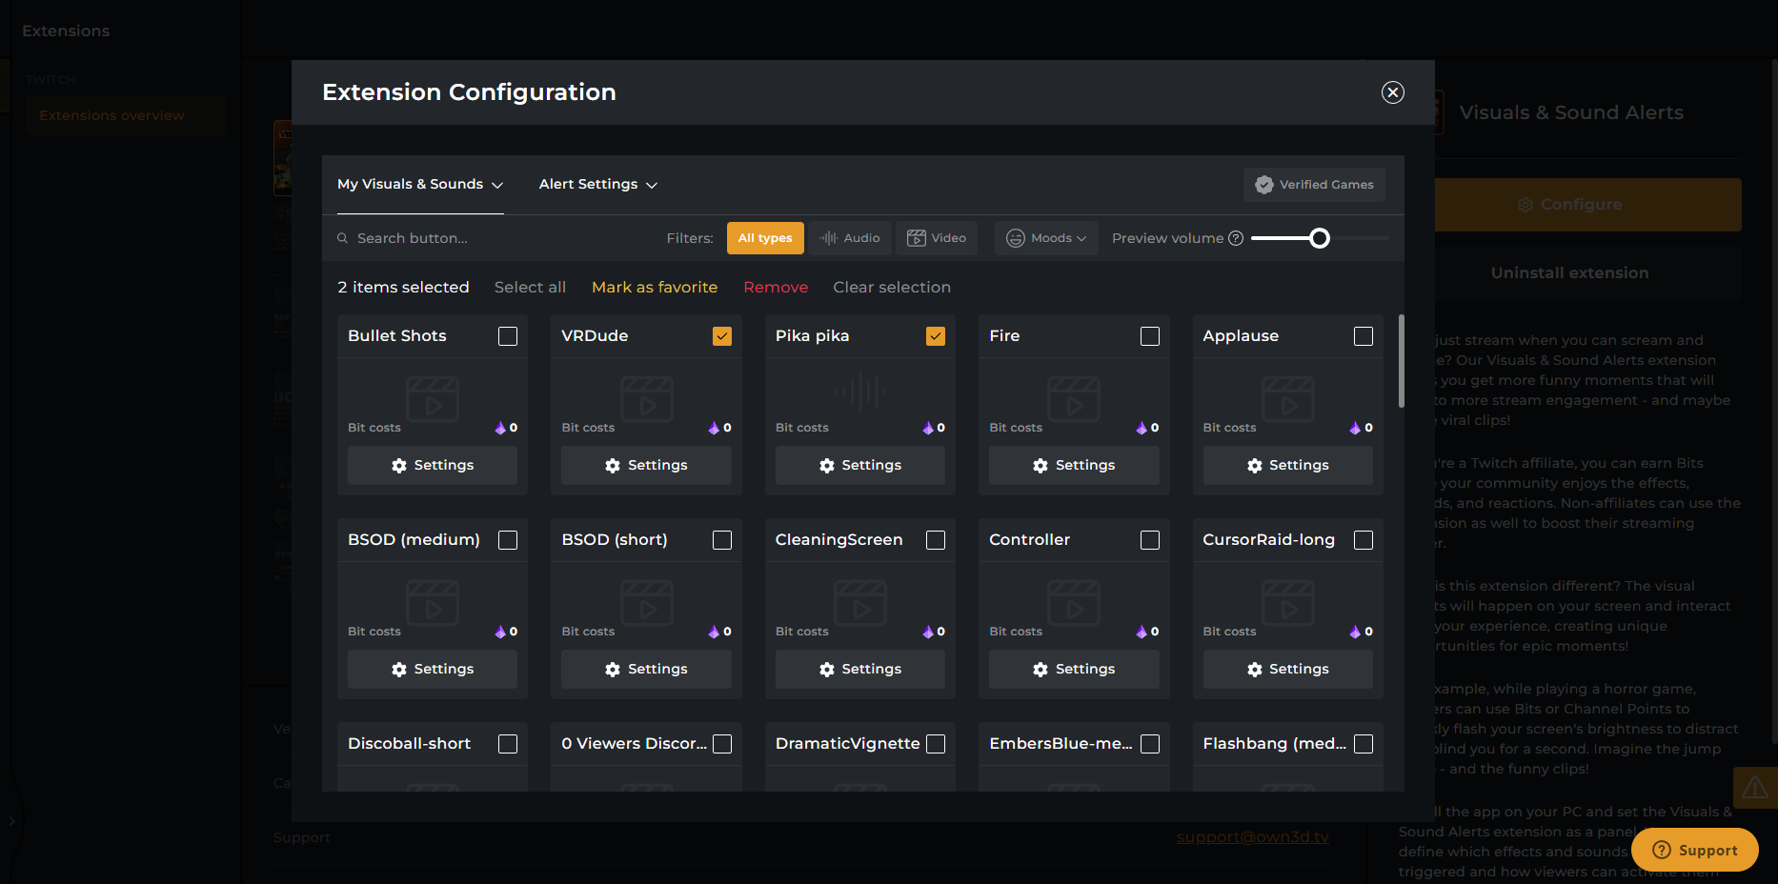Click the VRDude video preview icon
Viewport: 1778px width, 884px height.
point(647,398)
